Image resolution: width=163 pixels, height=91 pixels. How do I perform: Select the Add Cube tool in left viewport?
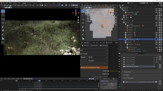(x=3, y=42)
